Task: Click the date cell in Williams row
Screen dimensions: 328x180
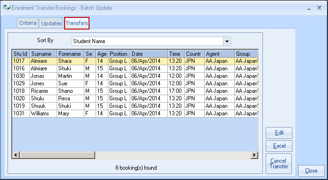Action: 149,113
